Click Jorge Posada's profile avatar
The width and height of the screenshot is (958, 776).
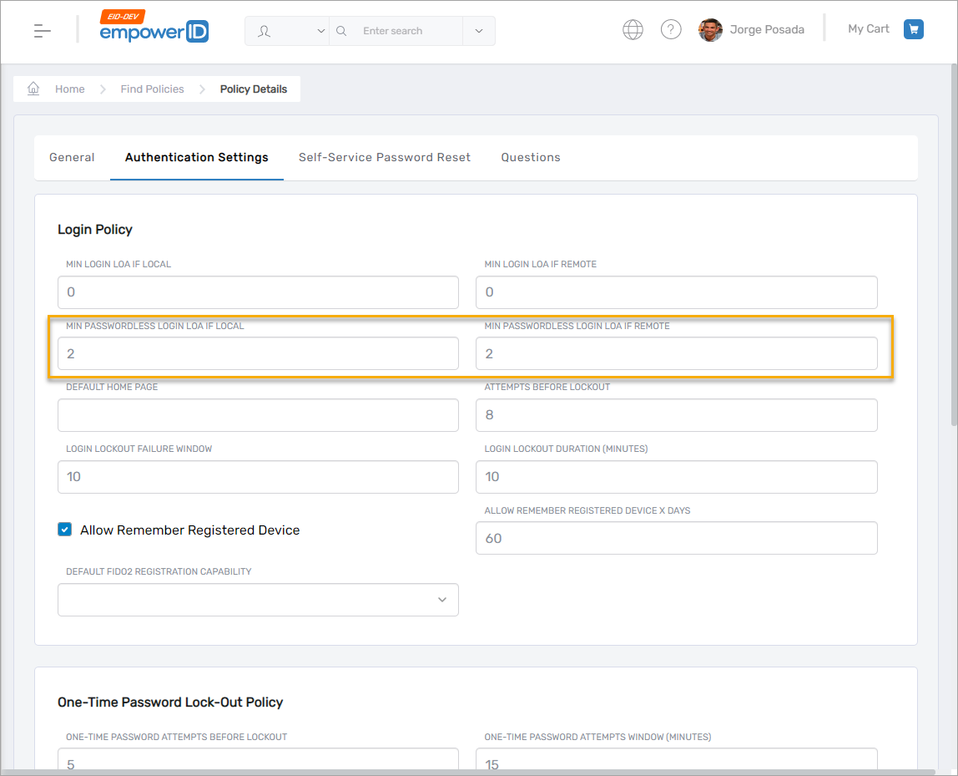tap(710, 30)
